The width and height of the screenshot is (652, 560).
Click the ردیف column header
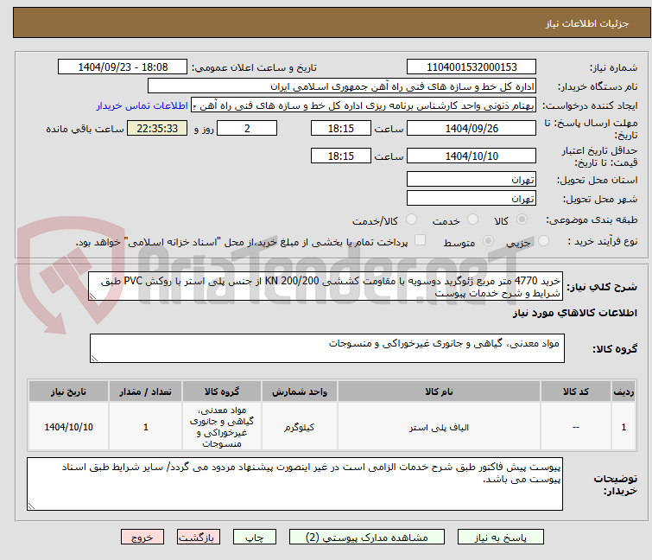(624, 391)
